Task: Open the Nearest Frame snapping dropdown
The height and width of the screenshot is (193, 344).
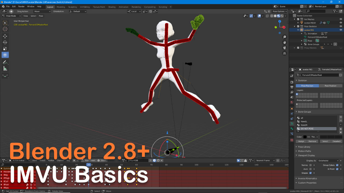Action: (265, 161)
